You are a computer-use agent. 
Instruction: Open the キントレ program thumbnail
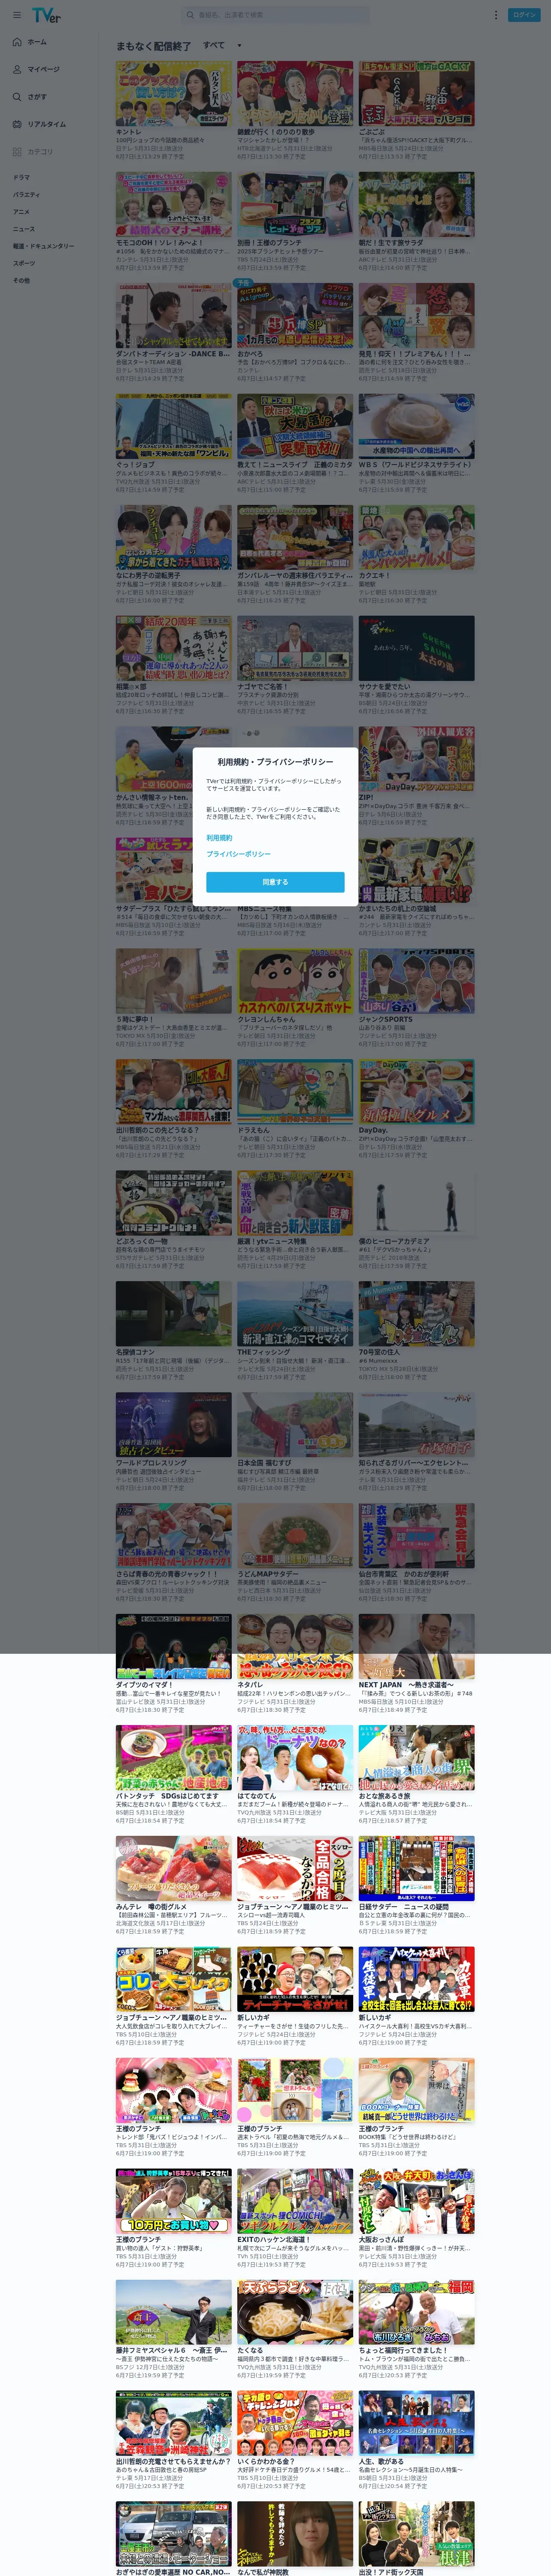173,94
